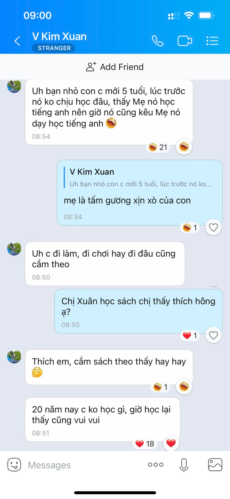Tap laughing reaction button on 5 tuổi message
Viewport: 230px width, 499px height.
184,147
